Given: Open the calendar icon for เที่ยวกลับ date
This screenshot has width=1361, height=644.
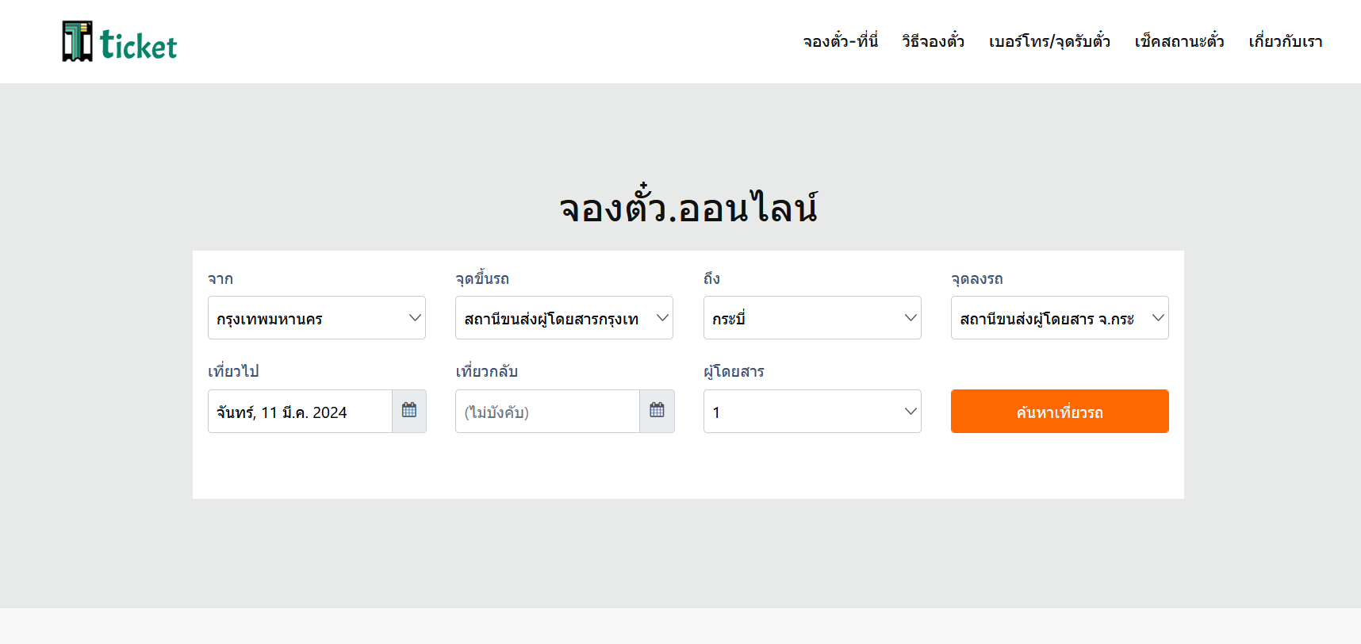Looking at the screenshot, I should (657, 411).
